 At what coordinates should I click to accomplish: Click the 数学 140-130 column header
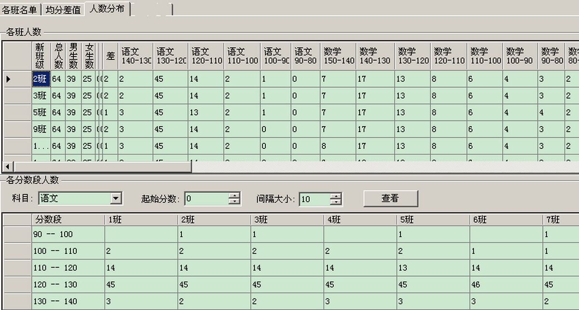coord(375,56)
